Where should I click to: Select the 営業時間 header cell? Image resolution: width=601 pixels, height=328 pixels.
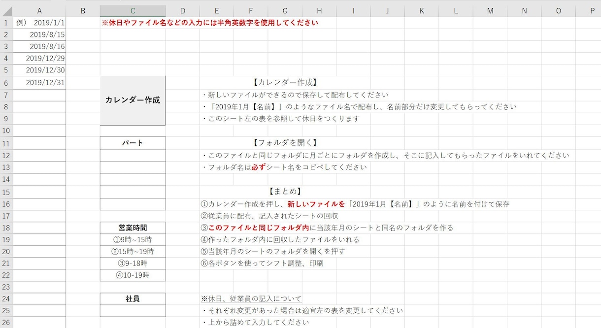coord(133,228)
